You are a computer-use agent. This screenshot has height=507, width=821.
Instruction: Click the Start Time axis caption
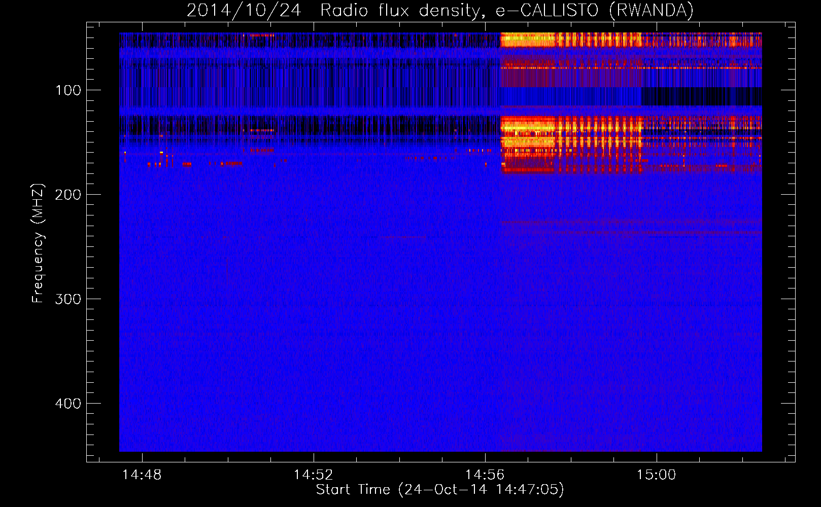coord(440,490)
